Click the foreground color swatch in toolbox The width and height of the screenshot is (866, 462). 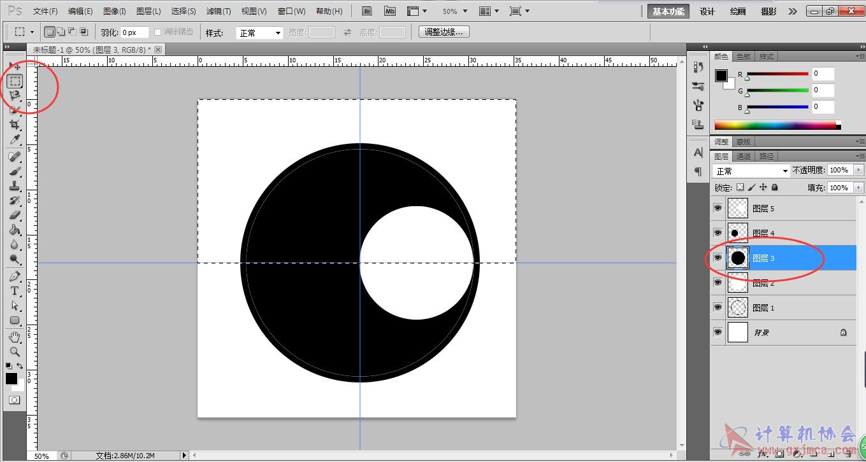click(11, 379)
